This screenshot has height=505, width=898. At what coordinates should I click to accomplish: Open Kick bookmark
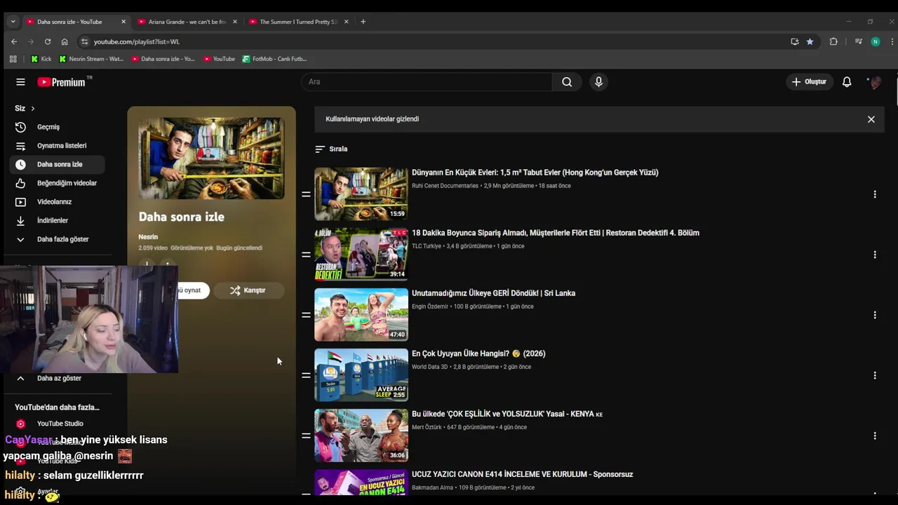(x=41, y=59)
